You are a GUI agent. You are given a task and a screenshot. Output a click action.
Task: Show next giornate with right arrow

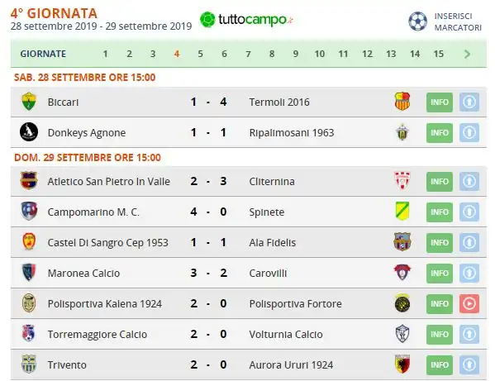(467, 54)
